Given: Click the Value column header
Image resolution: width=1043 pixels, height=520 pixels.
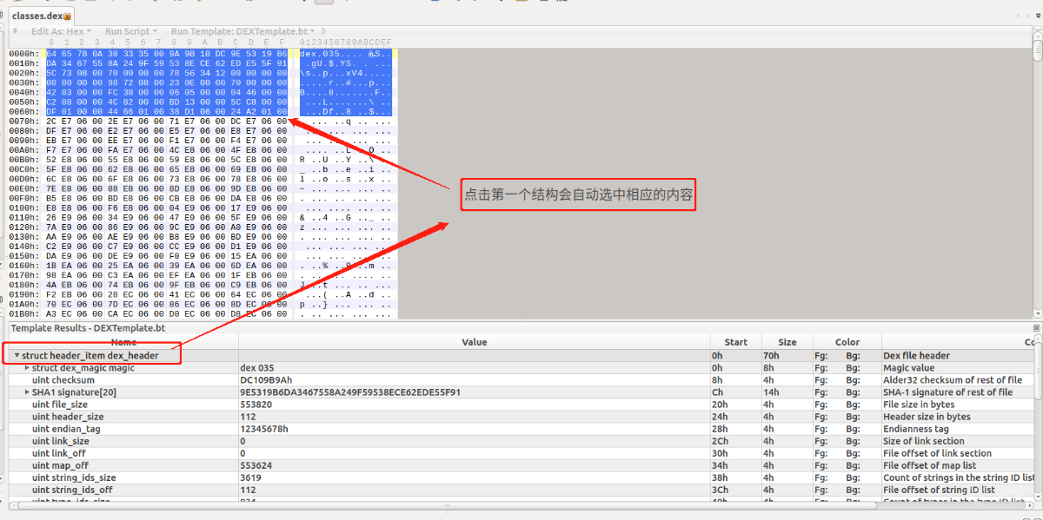Looking at the screenshot, I should tap(475, 342).
